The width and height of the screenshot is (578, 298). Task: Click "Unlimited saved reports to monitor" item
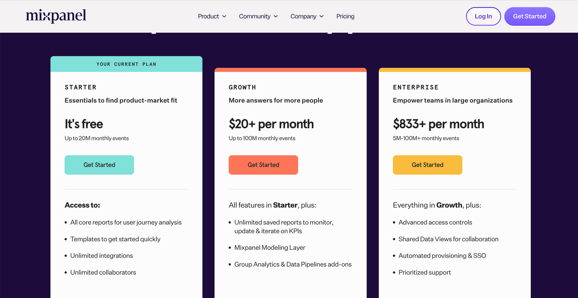coord(284,227)
